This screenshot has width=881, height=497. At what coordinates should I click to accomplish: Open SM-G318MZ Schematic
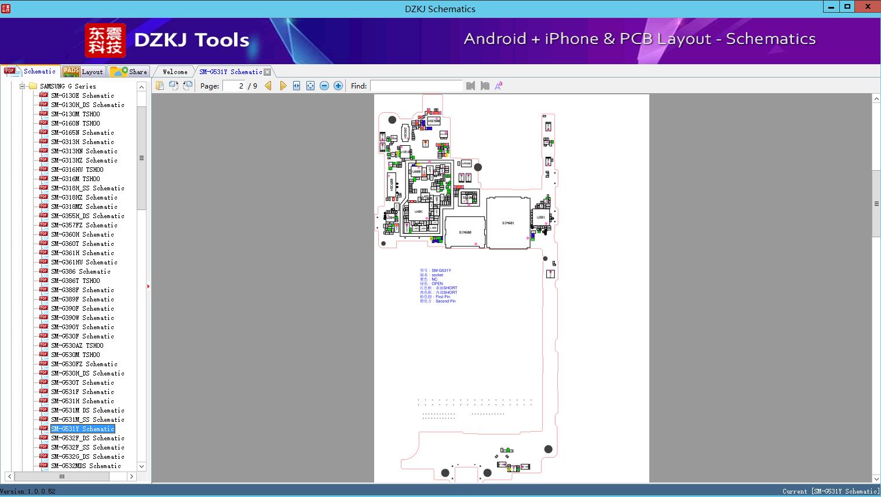pyautogui.click(x=84, y=207)
